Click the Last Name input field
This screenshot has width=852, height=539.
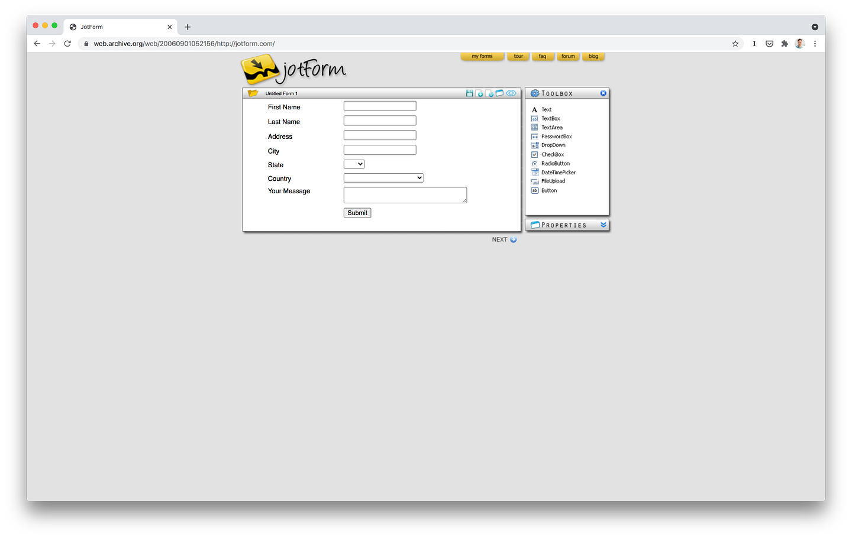[x=380, y=121]
